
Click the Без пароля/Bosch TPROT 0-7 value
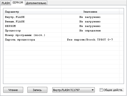coord(90,39)
